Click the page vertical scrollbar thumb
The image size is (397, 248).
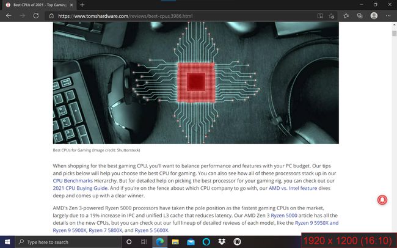(394, 34)
